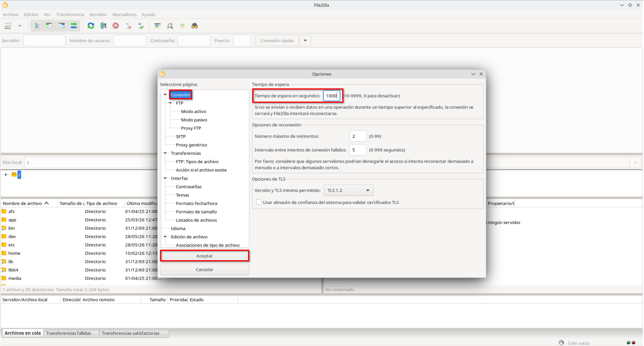Click the FileZilla logo in the main title bar
Image resolution: width=644 pixels, height=346 pixels.
tap(5, 5)
